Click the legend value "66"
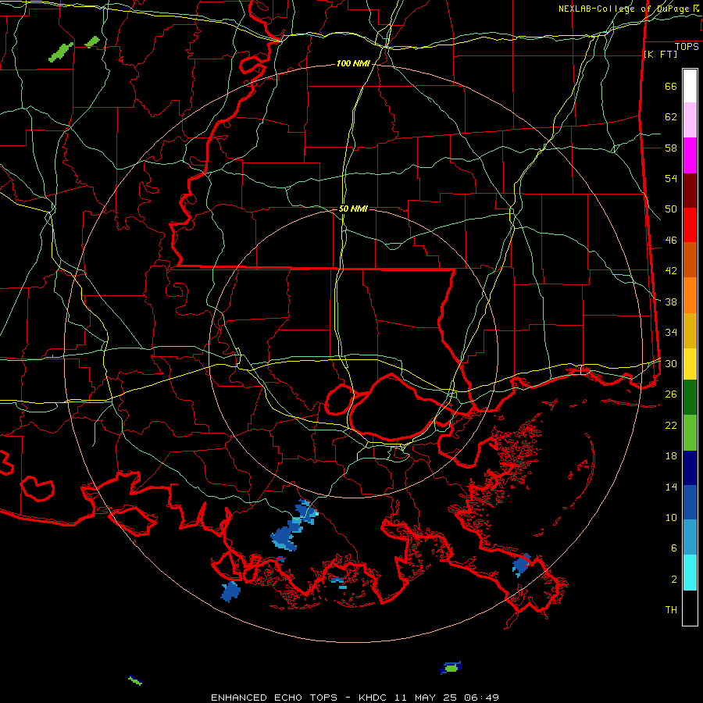This screenshot has height=703, width=703. (x=671, y=87)
